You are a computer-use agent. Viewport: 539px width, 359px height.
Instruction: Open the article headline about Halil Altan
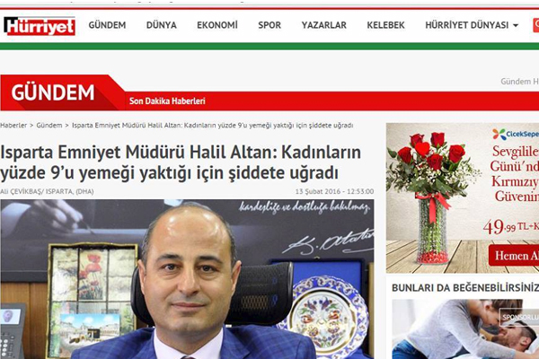coord(181,162)
